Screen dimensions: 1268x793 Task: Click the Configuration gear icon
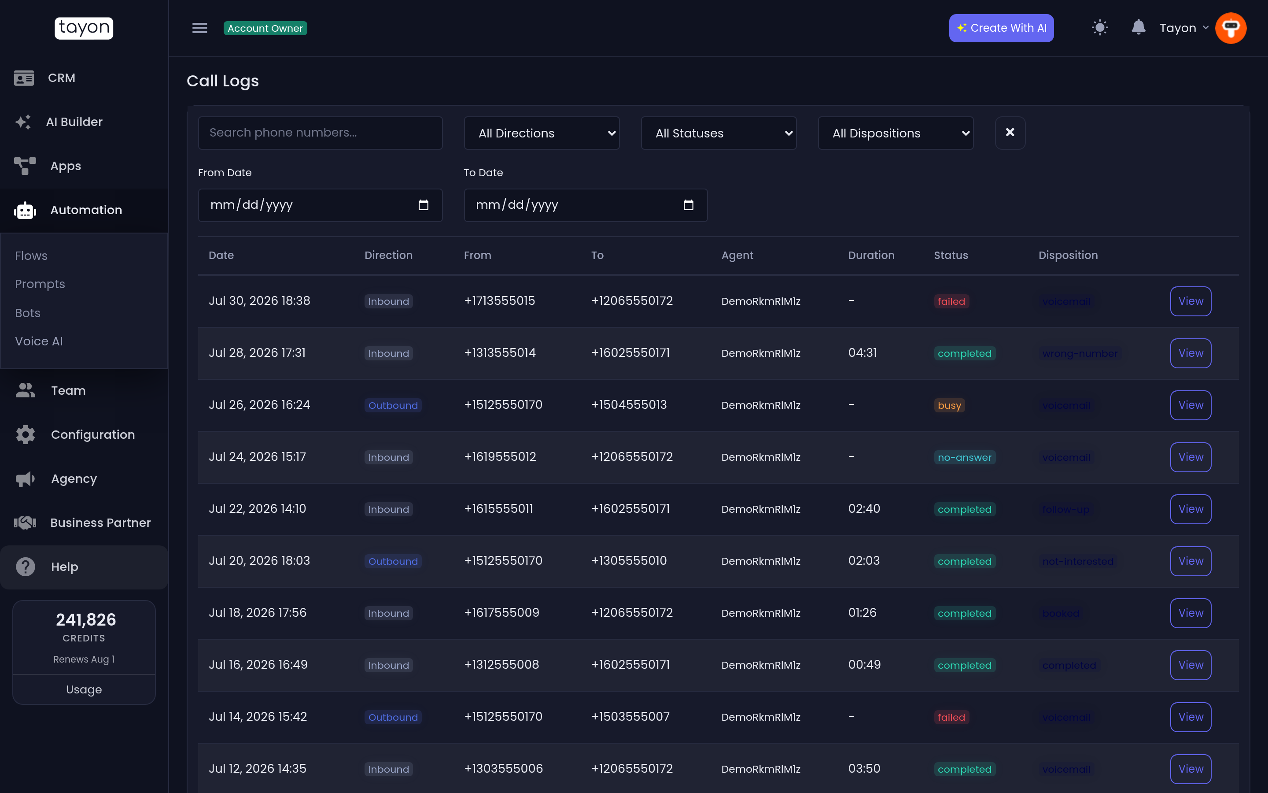25,434
